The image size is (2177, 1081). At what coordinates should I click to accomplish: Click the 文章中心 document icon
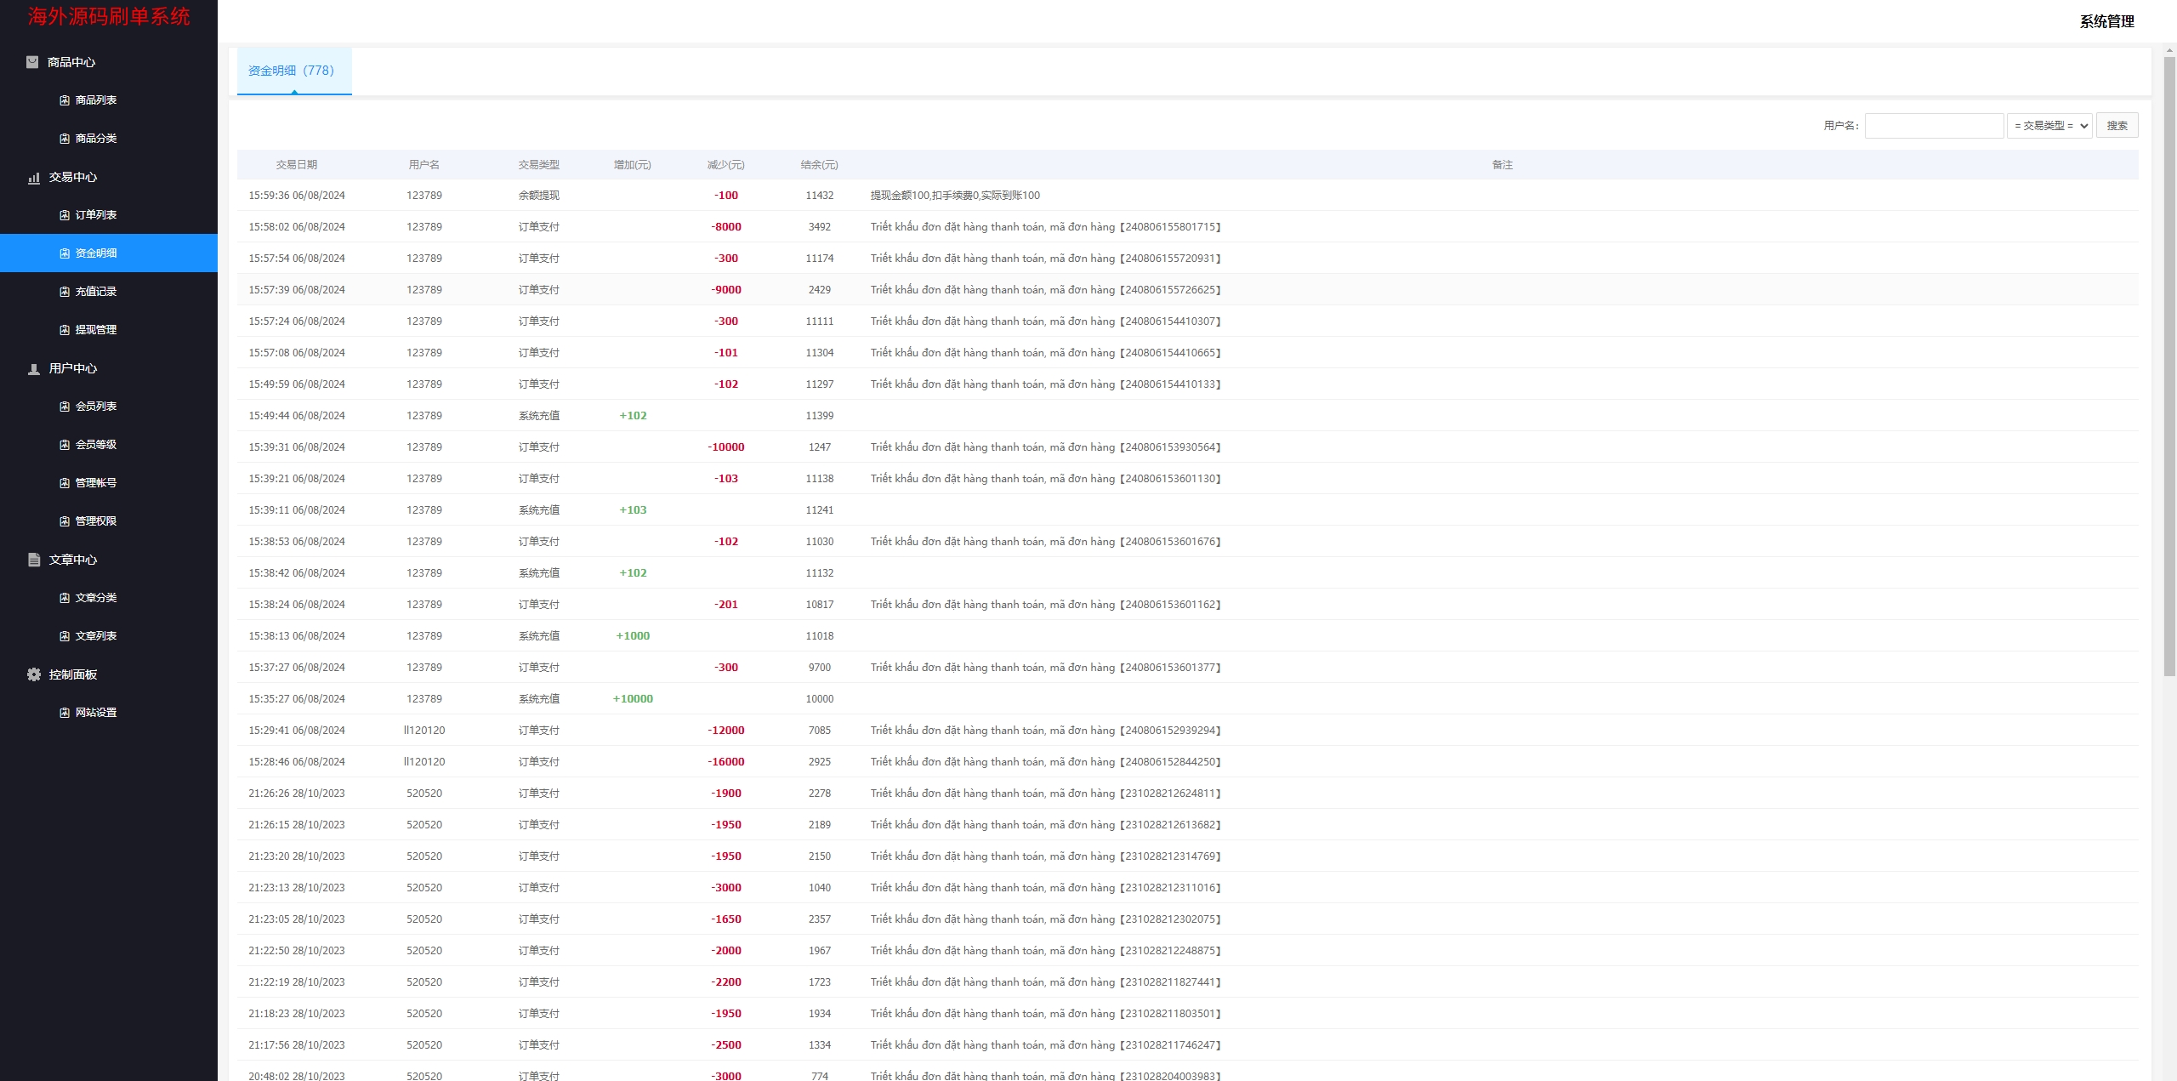click(34, 560)
